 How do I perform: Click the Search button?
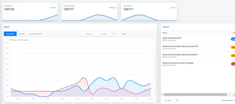124,34
